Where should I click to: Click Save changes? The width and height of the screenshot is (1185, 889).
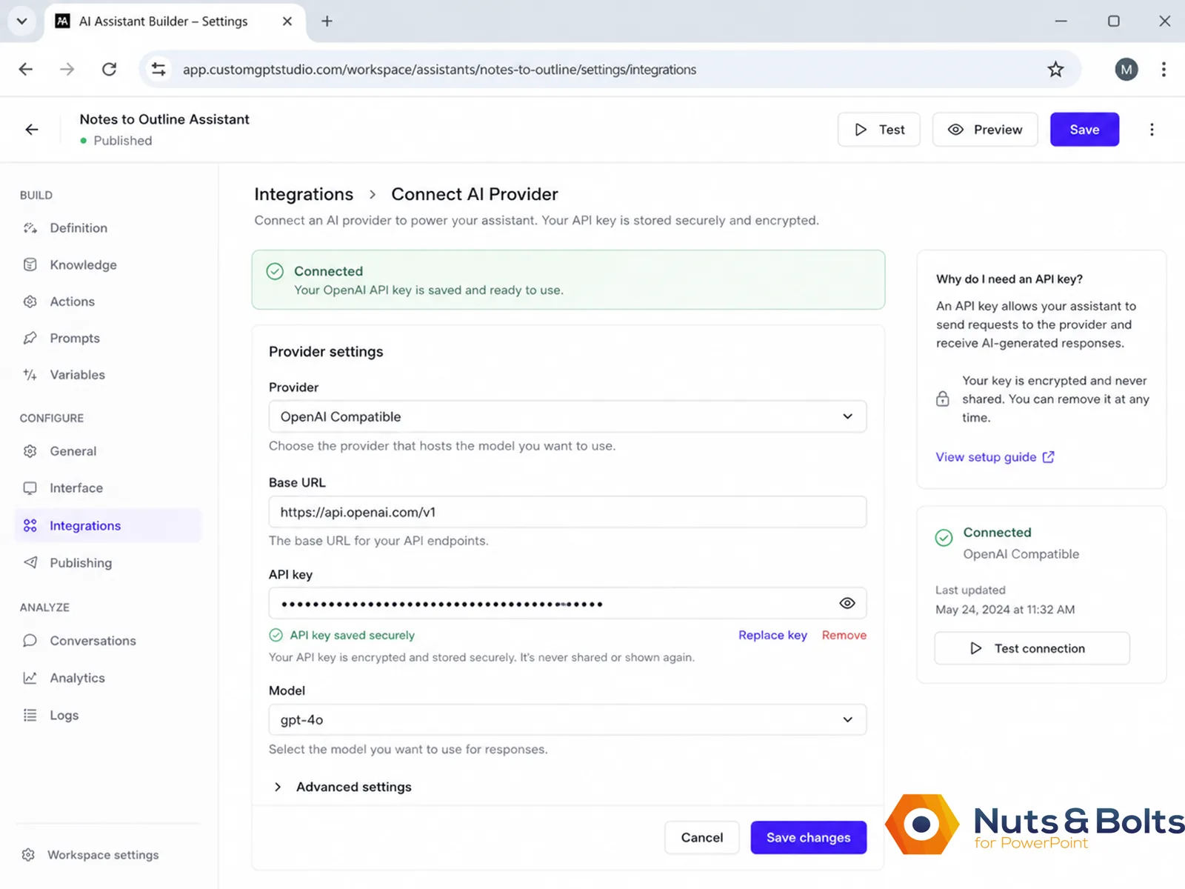[808, 838]
